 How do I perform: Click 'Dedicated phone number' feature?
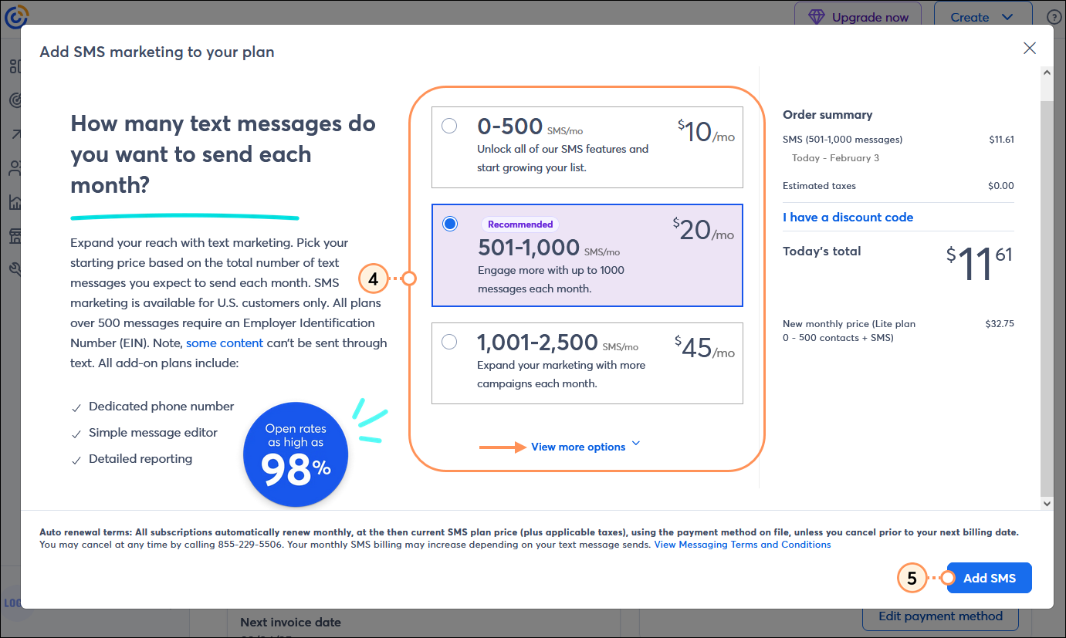pos(161,407)
